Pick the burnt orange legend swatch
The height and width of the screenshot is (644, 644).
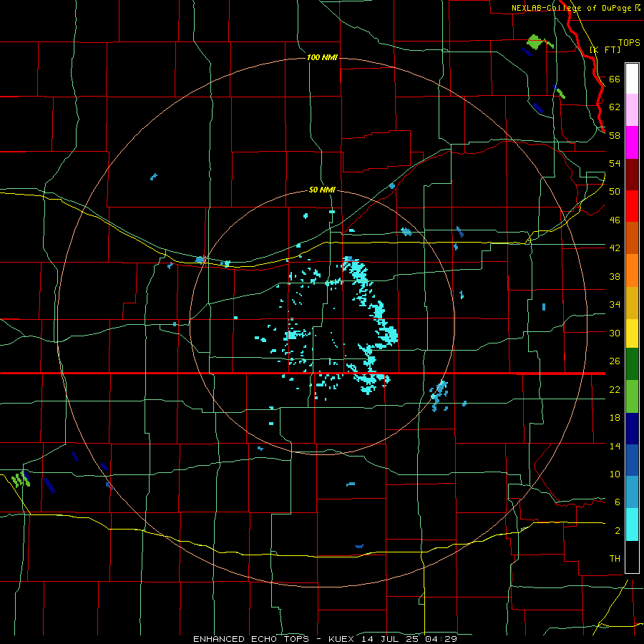tap(632, 238)
